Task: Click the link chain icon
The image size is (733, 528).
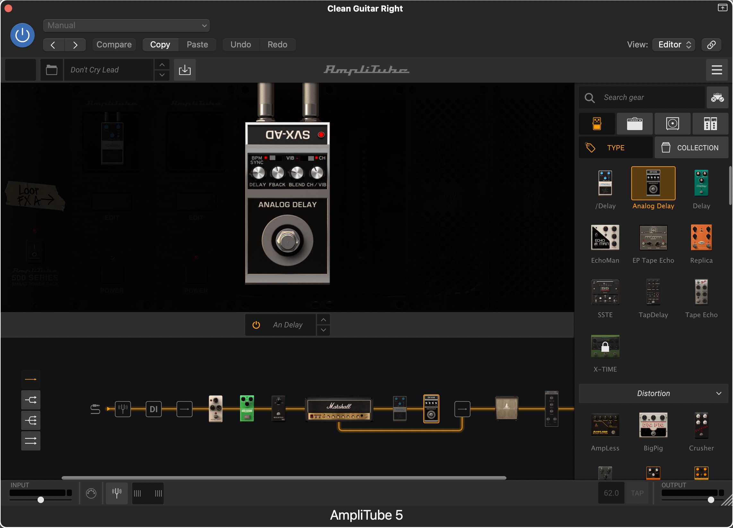Action: [711, 45]
